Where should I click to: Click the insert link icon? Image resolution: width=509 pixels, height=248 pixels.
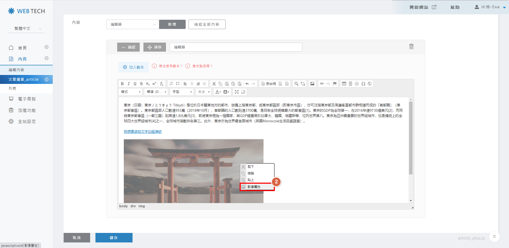[x=322, y=84]
